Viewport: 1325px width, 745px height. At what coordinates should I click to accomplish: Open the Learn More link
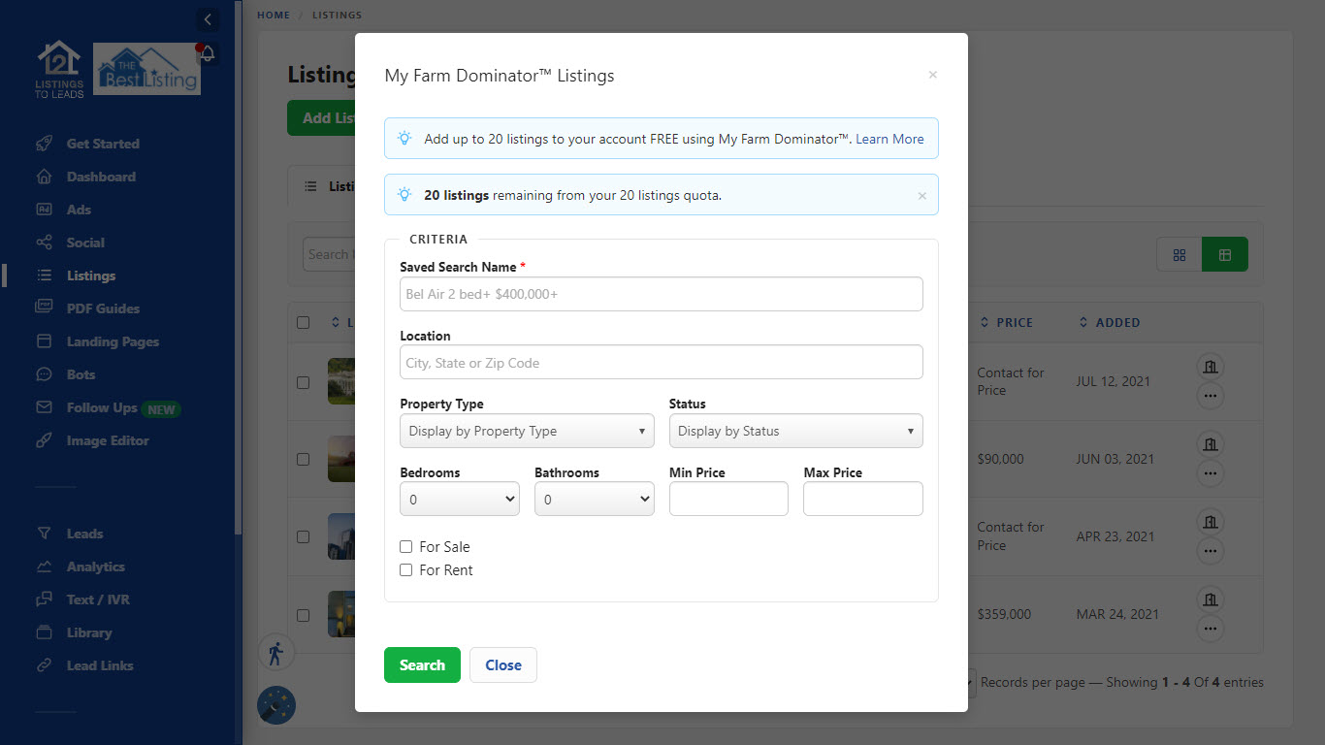[889, 139]
